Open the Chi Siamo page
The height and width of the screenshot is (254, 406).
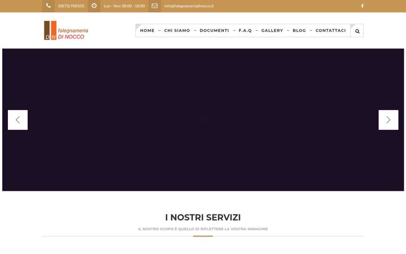(177, 30)
